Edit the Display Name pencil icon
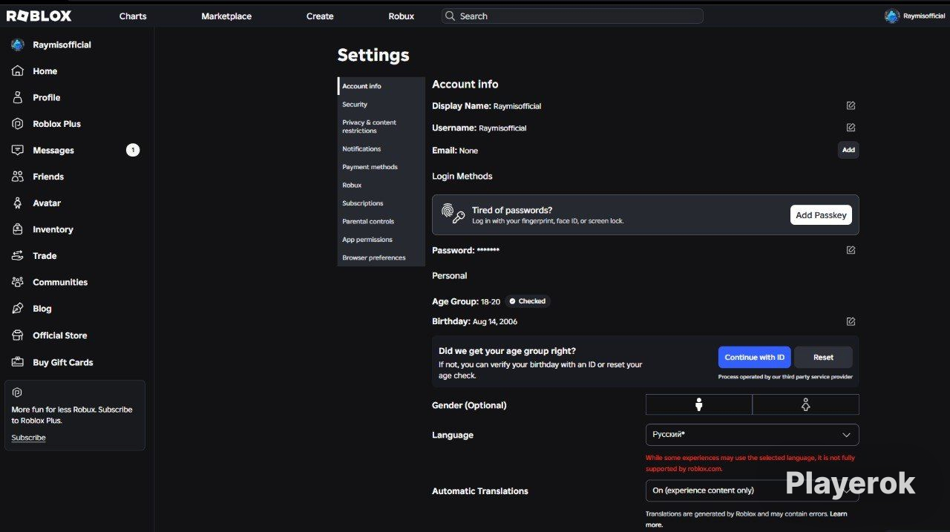 851,105
